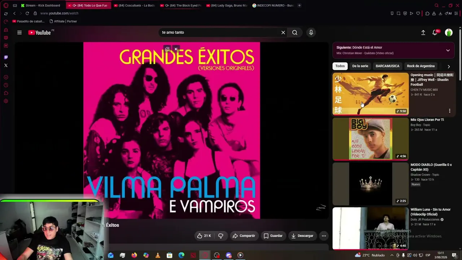
Task: Switch to the Lady Gaga, Bruno Mars tab
Action: (227, 5)
